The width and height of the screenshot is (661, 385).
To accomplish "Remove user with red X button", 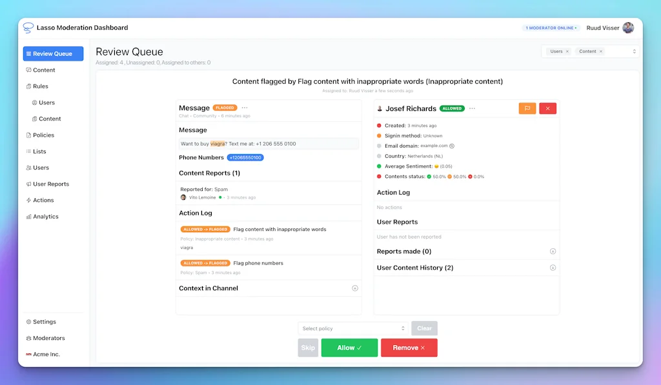I will pyautogui.click(x=547, y=108).
